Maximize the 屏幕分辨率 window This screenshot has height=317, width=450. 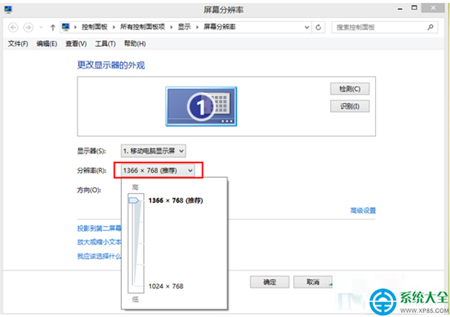(414, 8)
